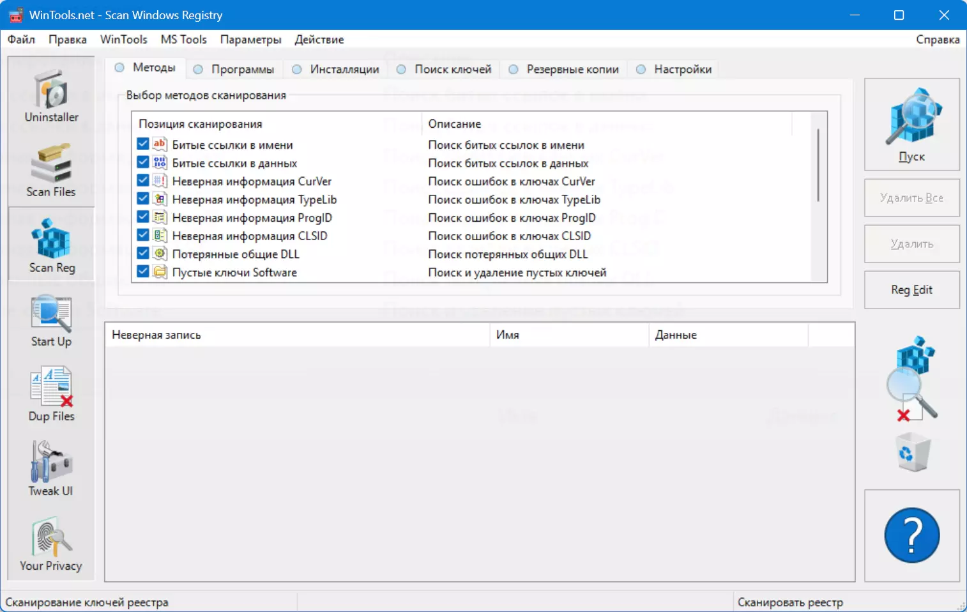The width and height of the screenshot is (967, 612).
Task: Open the Файл menu
Action: pyautogui.click(x=21, y=39)
